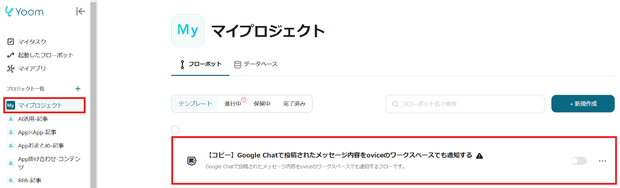Click the flowbot icon in the Google Chat row

pos(192,161)
